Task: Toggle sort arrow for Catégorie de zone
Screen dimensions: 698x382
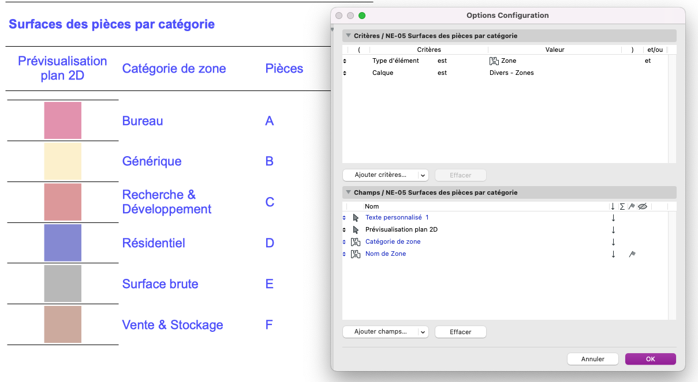Action: coord(613,242)
